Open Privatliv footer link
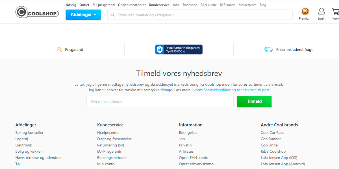The width and height of the screenshot is (339, 169). pos(186,145)
